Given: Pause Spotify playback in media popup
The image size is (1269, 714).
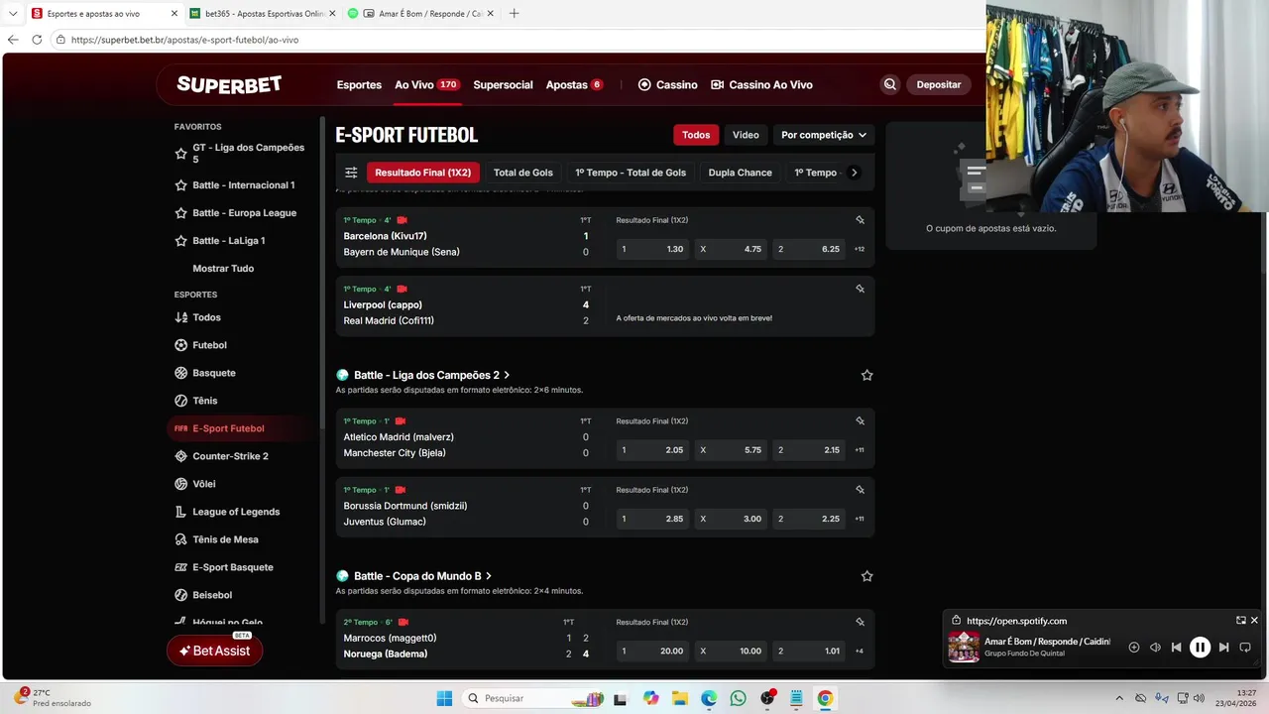Looking at the screenshot, I should point(1200,648).
